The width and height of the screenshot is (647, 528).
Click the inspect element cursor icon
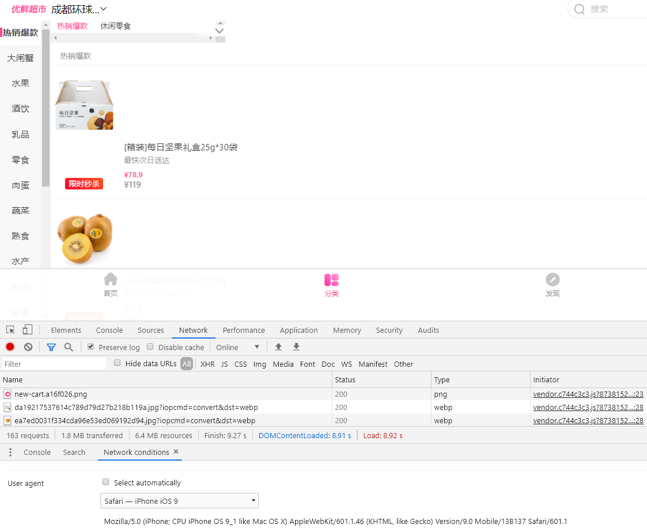tap(11, 329)
